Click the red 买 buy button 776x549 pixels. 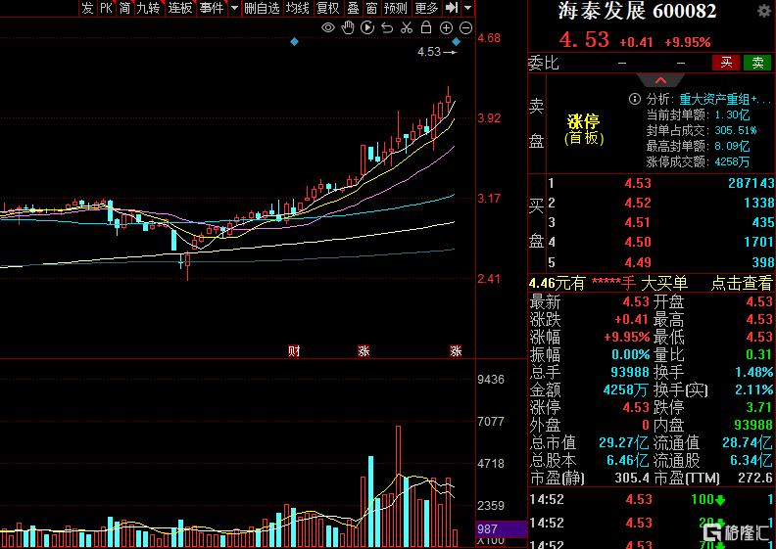coord(726,63)
